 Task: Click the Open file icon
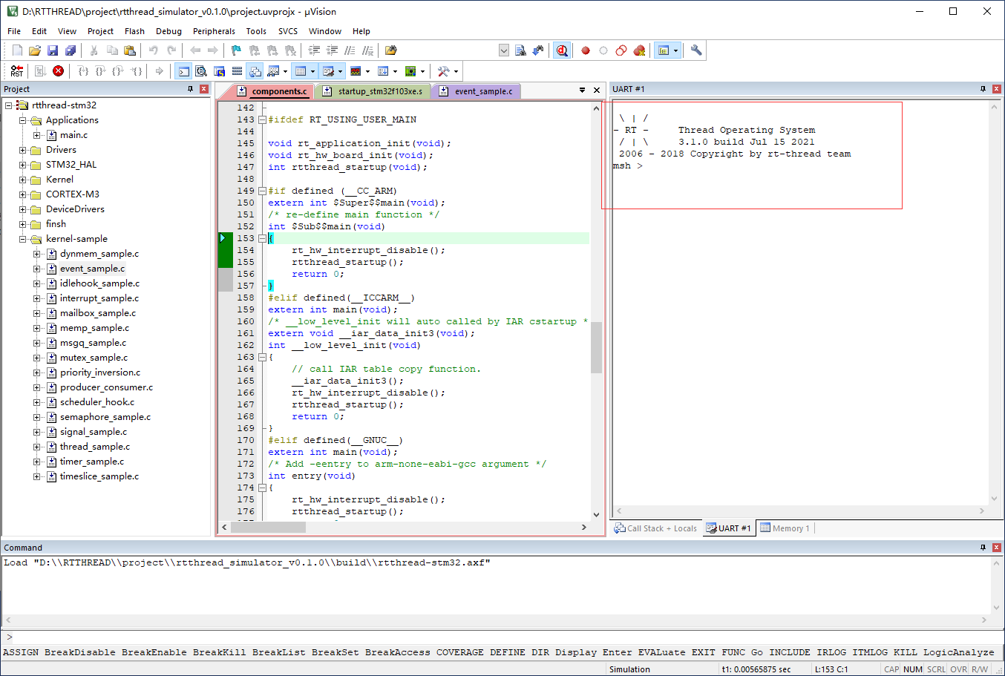pos(35,50)
